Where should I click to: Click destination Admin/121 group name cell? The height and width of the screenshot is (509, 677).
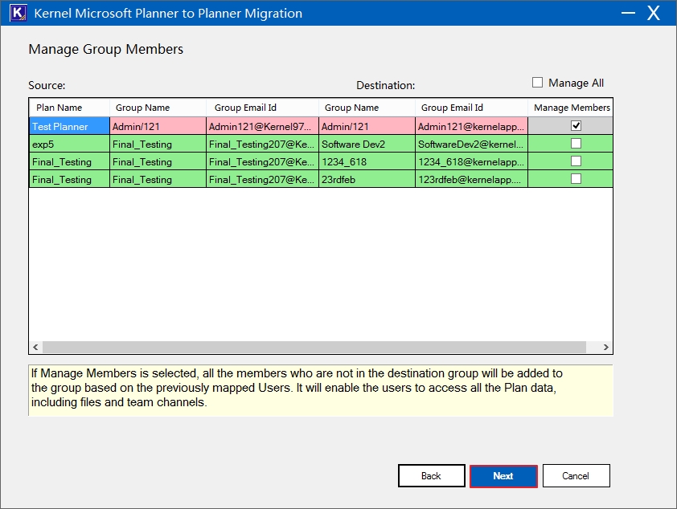pos(367,126)
